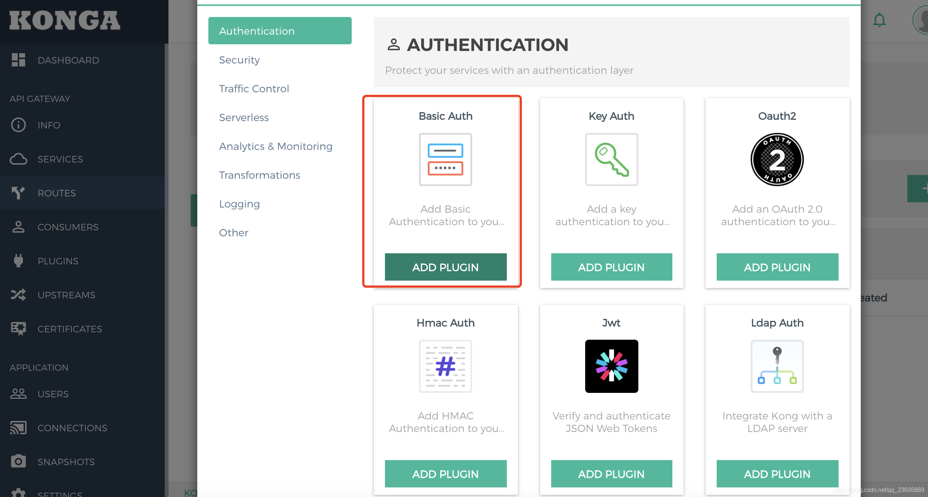The width and height of the screenshot is (928, 497).
Task: Switch to Security plugin category
Action: 280,59
